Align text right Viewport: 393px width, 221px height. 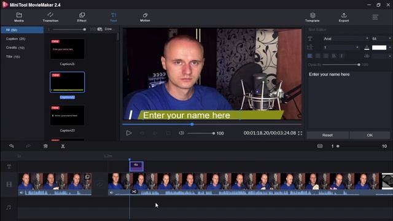325,56
